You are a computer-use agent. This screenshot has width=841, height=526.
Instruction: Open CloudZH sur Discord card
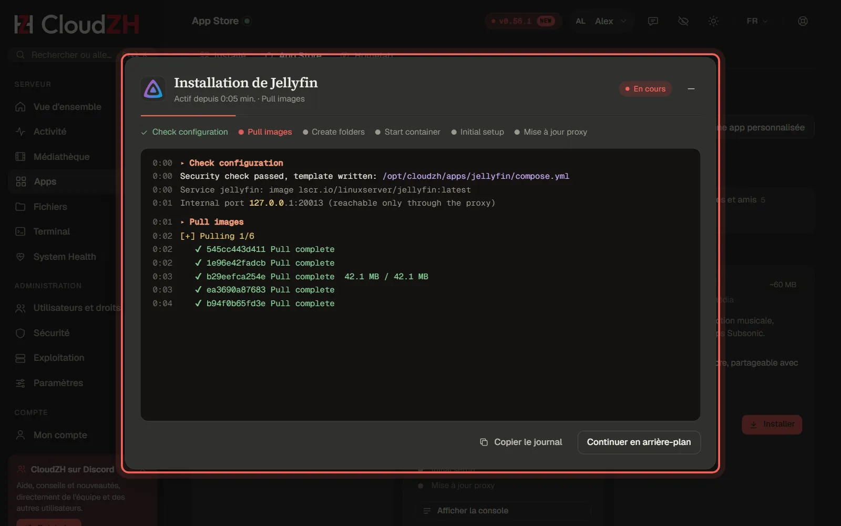coord(72,469)
